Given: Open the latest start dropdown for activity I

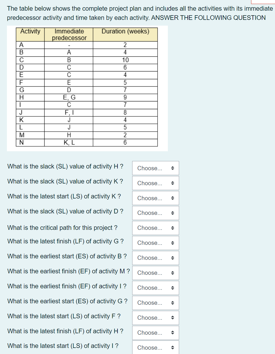Looking at the screenshot, I should tap(155, 347).
